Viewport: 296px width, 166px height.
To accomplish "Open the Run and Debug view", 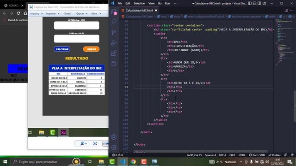I will click(114, 43).
